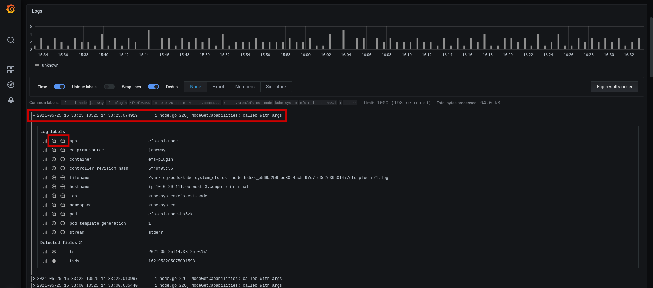Show statistics for the tsNs field

pyautogui.click(x=45, y=261)
